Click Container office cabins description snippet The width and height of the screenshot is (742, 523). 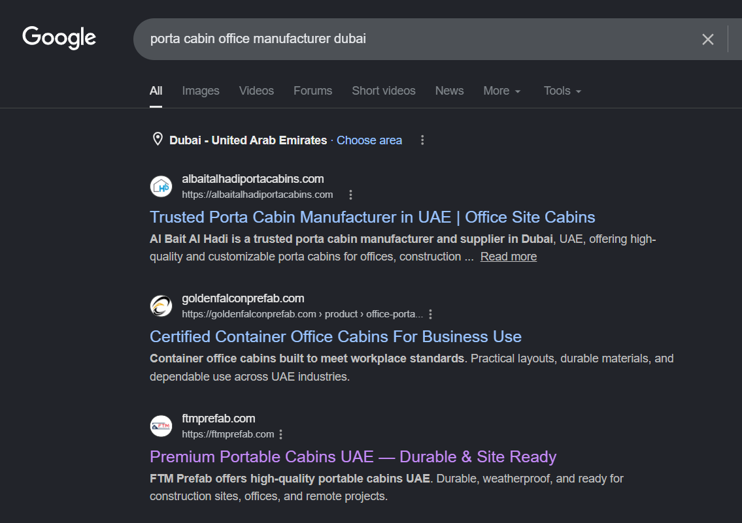click(x=412, y=368)
